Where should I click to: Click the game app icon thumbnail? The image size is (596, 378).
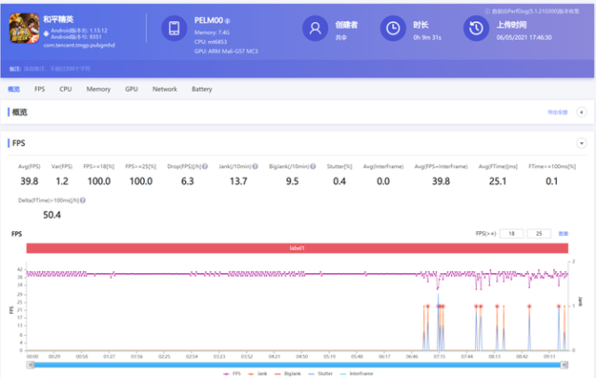pyautogui.click(x=23, y=29)
